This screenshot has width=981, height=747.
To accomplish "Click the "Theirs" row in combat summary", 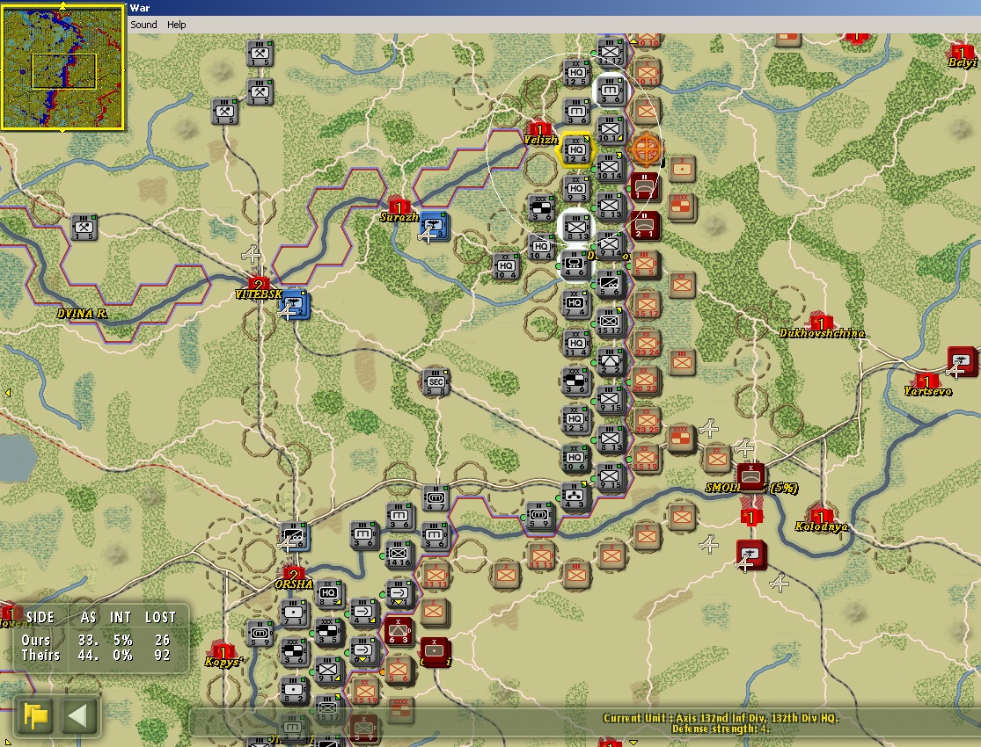I will pos(96,655).
